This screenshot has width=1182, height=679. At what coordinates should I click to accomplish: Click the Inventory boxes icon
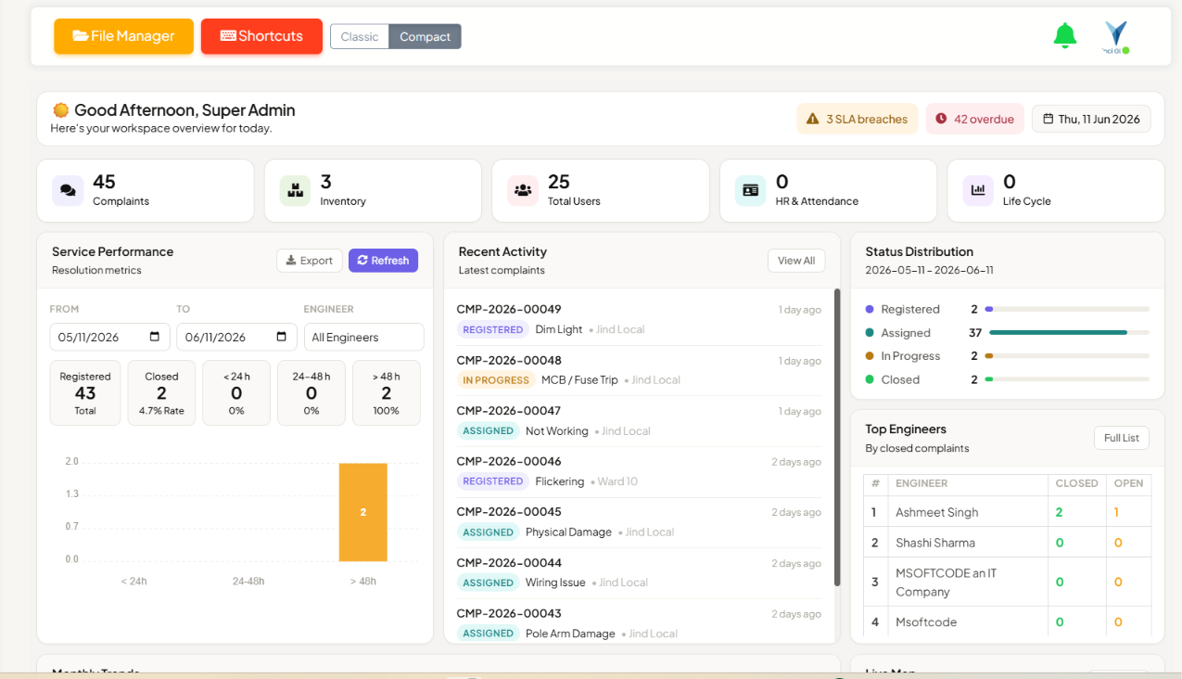click(296, 190)
